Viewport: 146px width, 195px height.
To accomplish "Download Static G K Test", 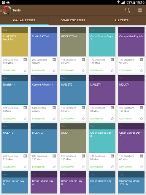I will point(38,70).
